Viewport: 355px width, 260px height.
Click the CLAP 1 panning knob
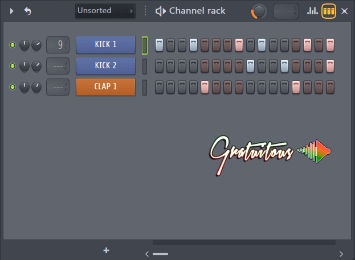25,87
